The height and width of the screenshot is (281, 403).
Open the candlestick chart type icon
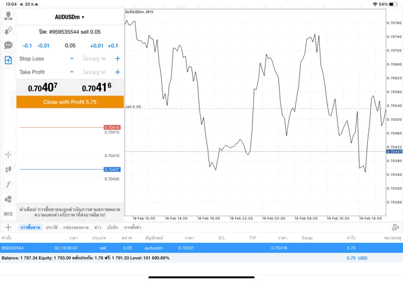coord(8,169)
